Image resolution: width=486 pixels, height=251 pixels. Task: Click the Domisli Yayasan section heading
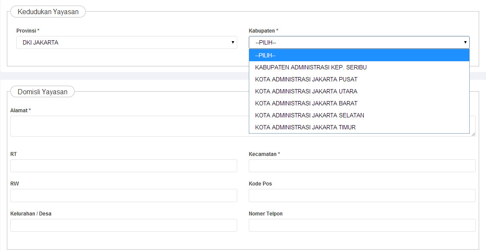click(x=42, y=92)
